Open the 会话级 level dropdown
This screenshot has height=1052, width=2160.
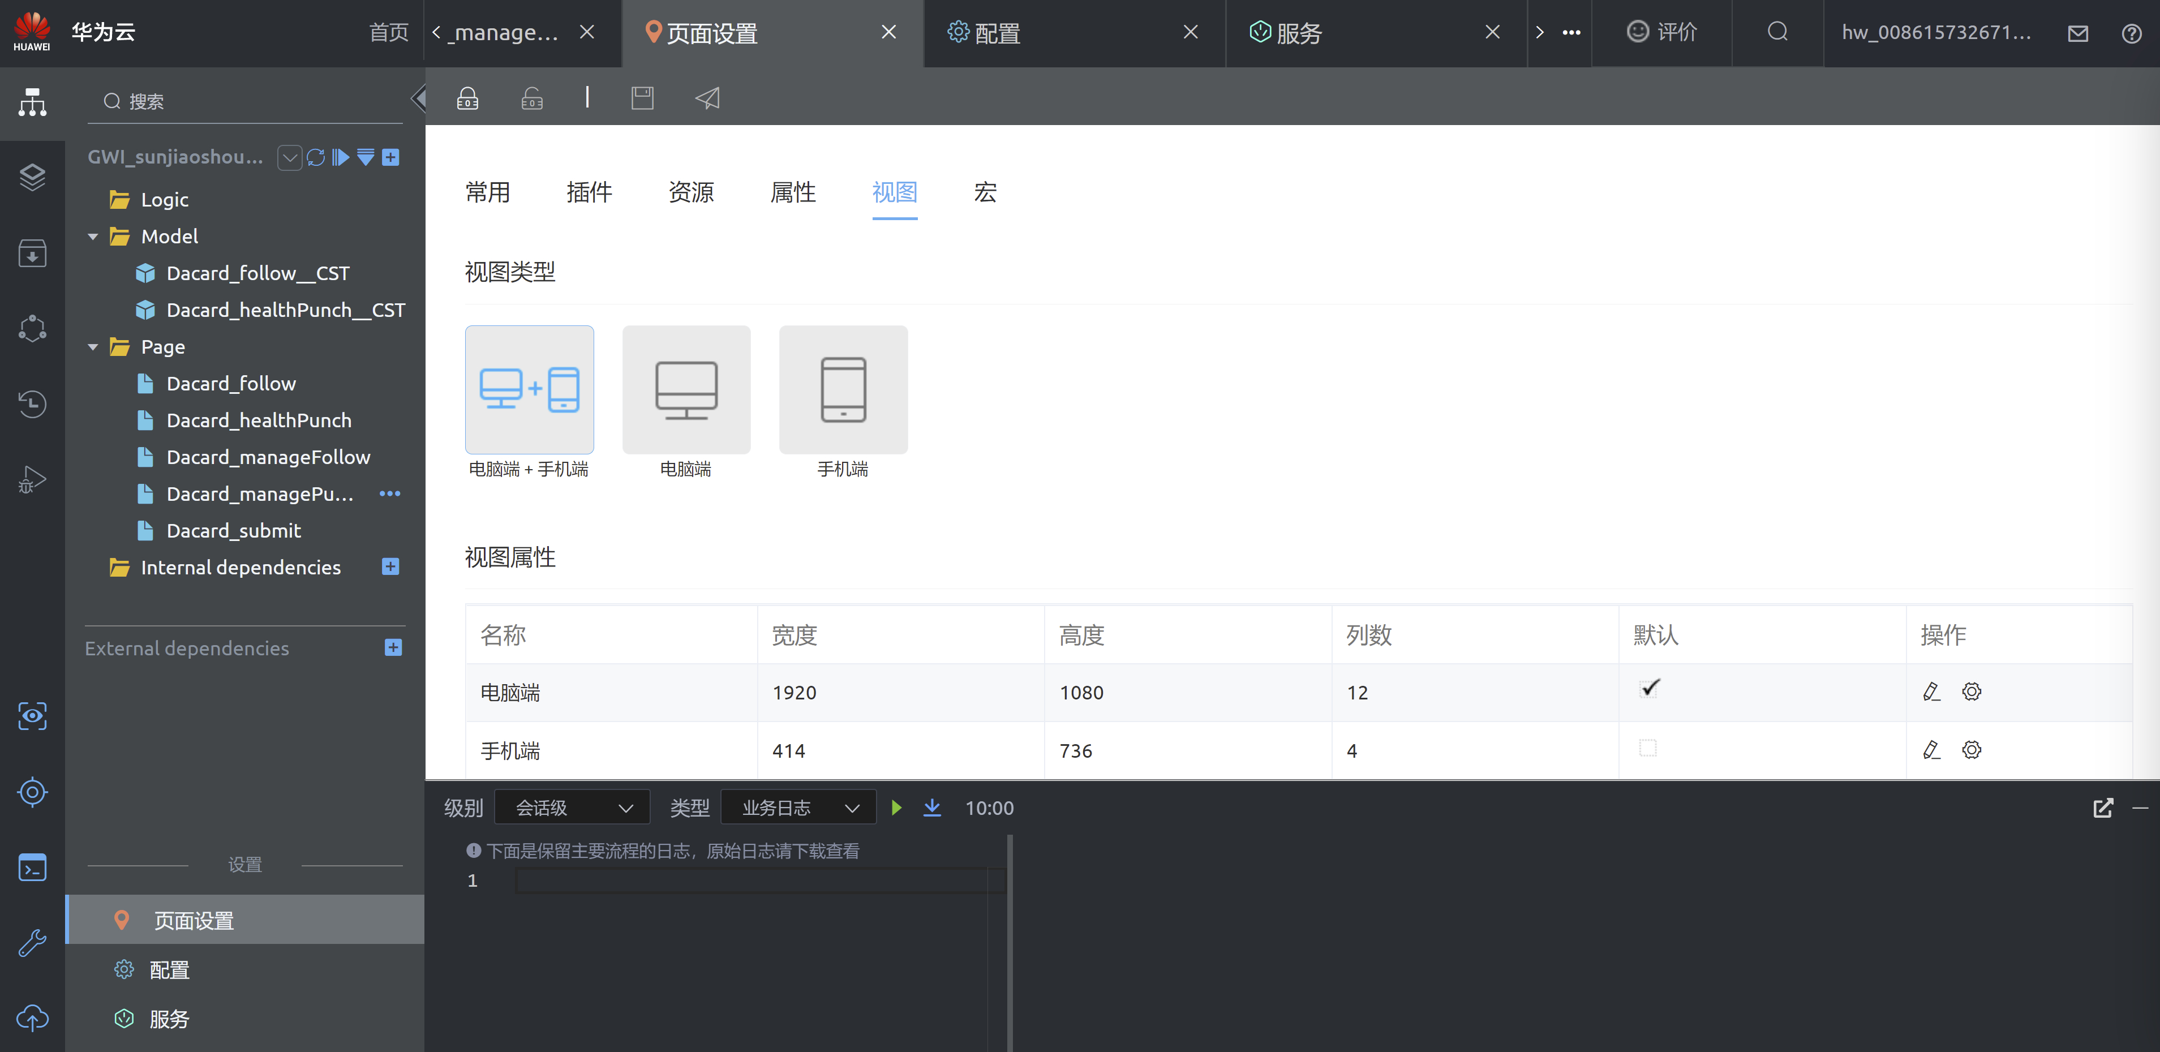pos(572,807)
